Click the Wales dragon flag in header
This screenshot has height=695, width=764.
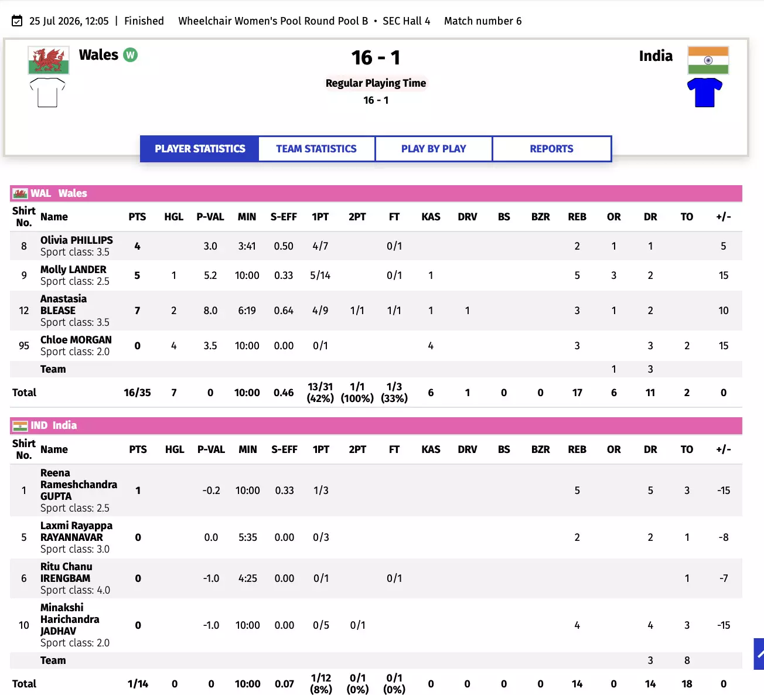point(49,60)
